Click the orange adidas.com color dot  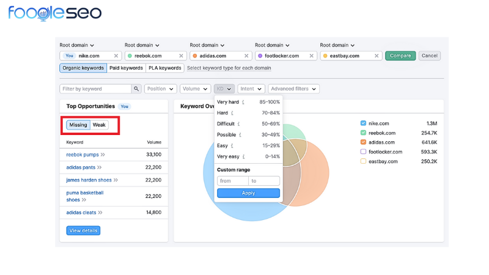click(194, 56)
